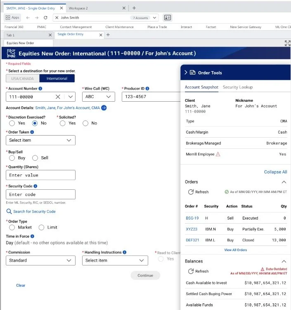
Task: Switch to Account Snapshot tab
Action: 201,87
